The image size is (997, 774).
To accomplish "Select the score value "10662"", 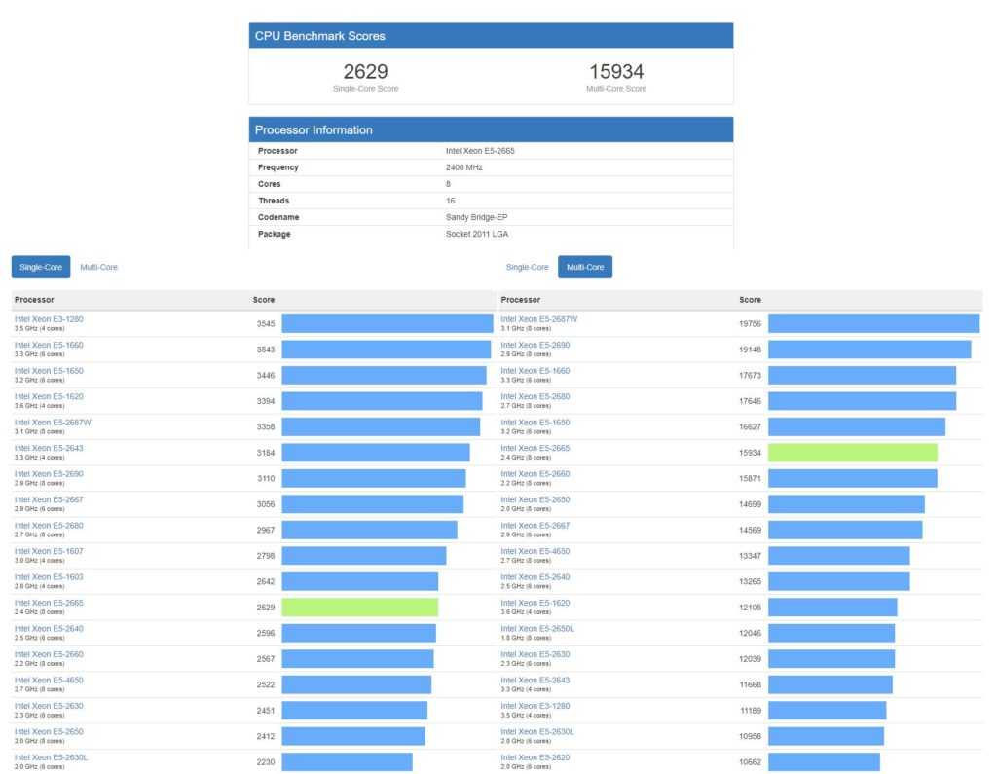I will 751,762.
